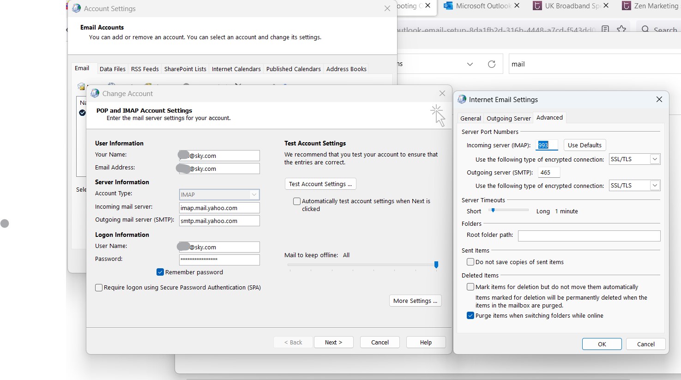Uncheck Remember password
681x380 pixels.
pyautogui.click(x=160, y=272)
